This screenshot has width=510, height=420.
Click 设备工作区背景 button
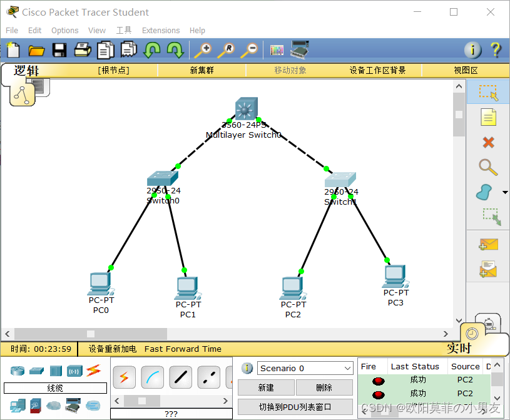377,70
